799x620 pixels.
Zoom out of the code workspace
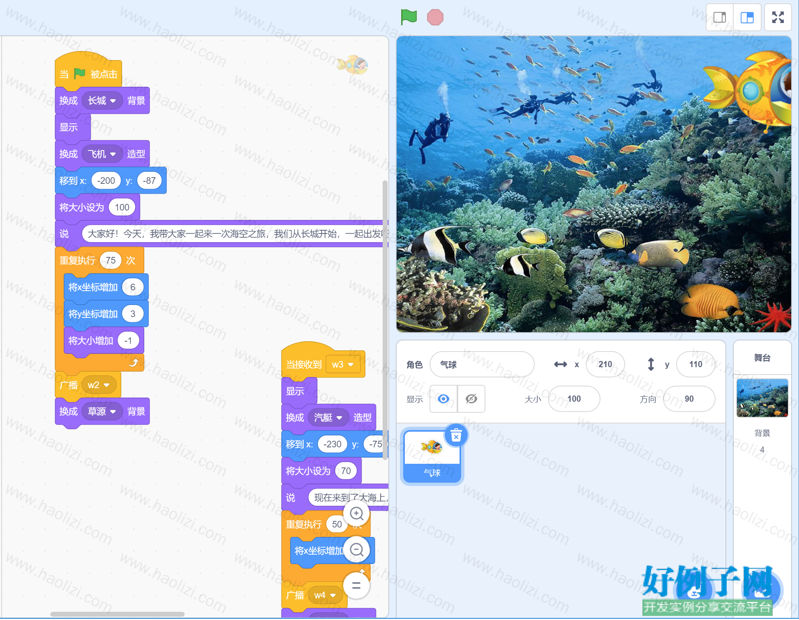point(356,549)
